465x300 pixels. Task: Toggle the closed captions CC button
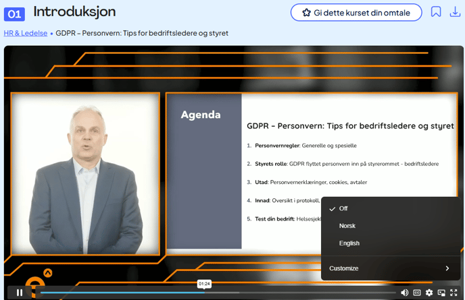(417, 293)
